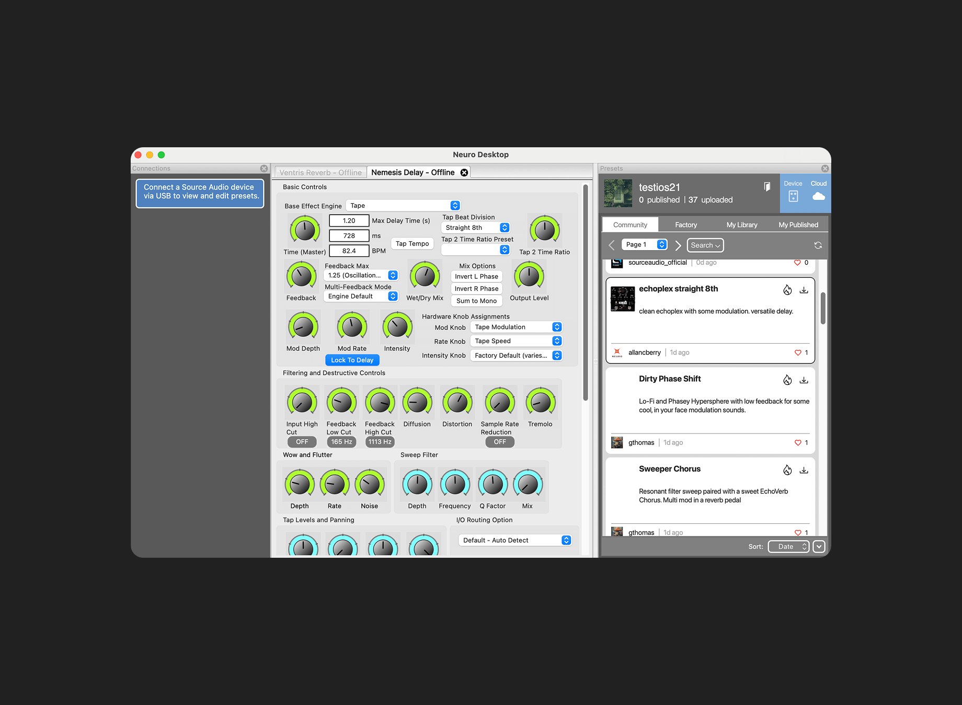Click the flame icon on Sweeper Chorus
962x705 pixels.
787,470
